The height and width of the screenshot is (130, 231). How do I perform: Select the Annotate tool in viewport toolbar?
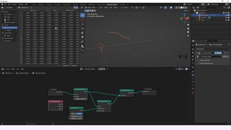[83, 42]
